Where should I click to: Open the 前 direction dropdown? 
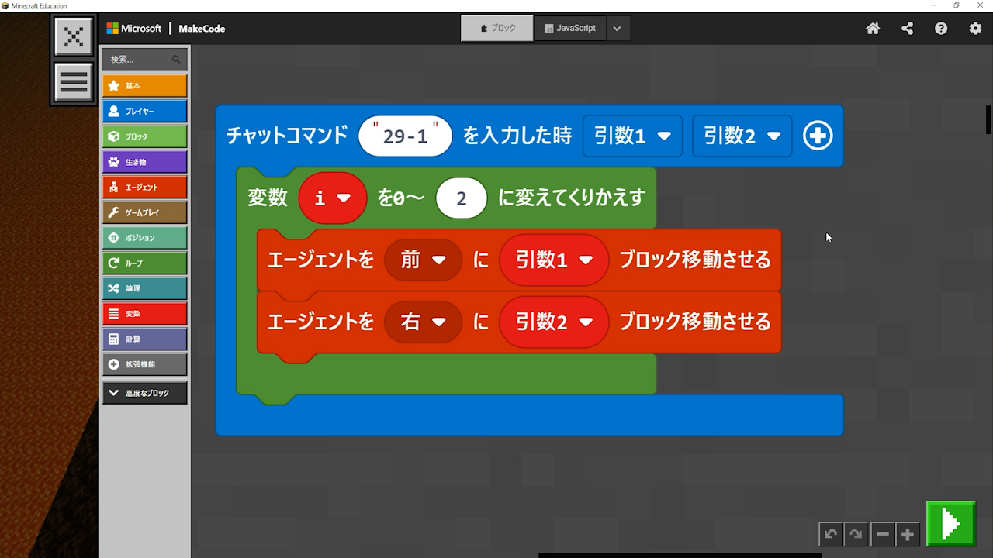(423, 260)
